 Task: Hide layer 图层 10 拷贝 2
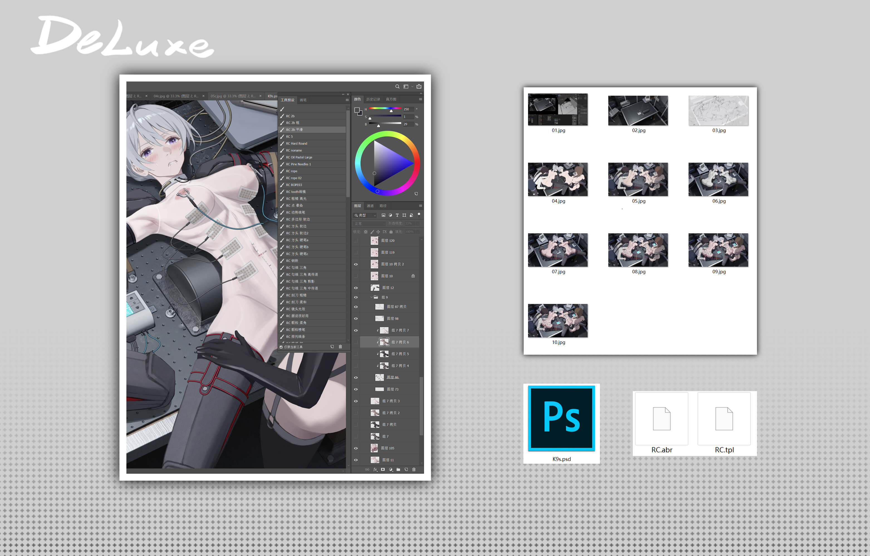click(x=356, y=265)
